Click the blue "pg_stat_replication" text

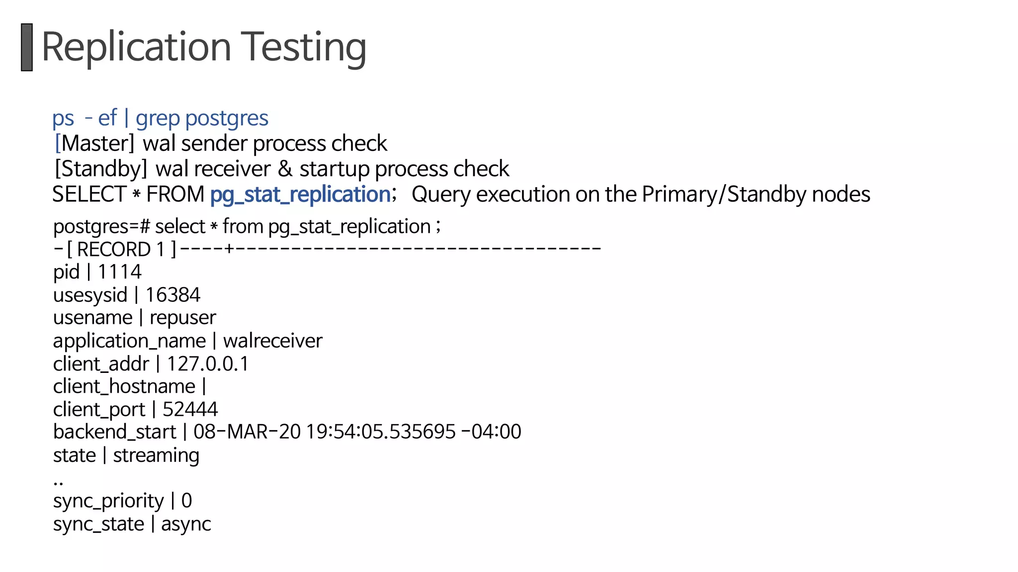(300, 194)
